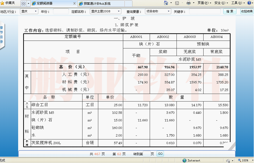Click the printer icon in toolbar
This screenshot has height=163, width=254.
(x=189, y=3)
